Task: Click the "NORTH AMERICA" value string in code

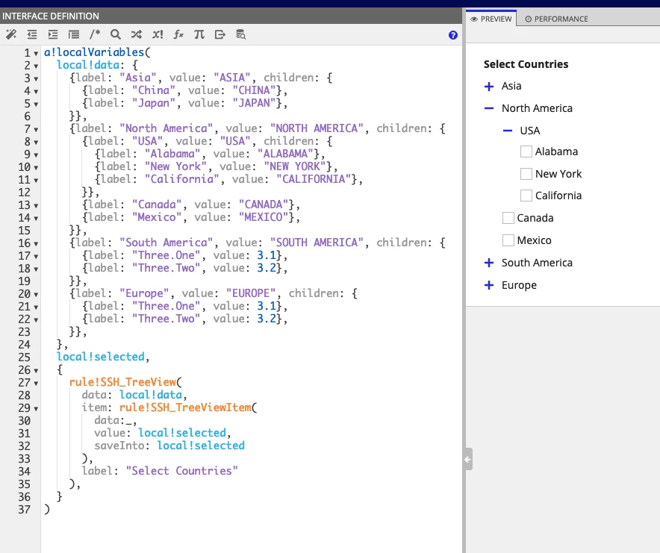Action: tap(317, 128)
